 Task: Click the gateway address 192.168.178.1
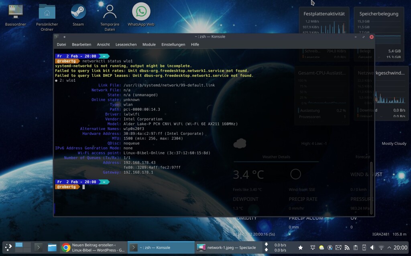(x=138, y=172)
